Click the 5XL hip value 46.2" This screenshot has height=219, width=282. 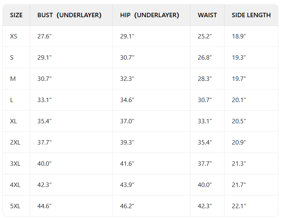[127, 206]
